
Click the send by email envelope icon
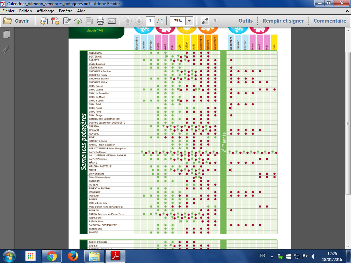[x=111, y=21]
